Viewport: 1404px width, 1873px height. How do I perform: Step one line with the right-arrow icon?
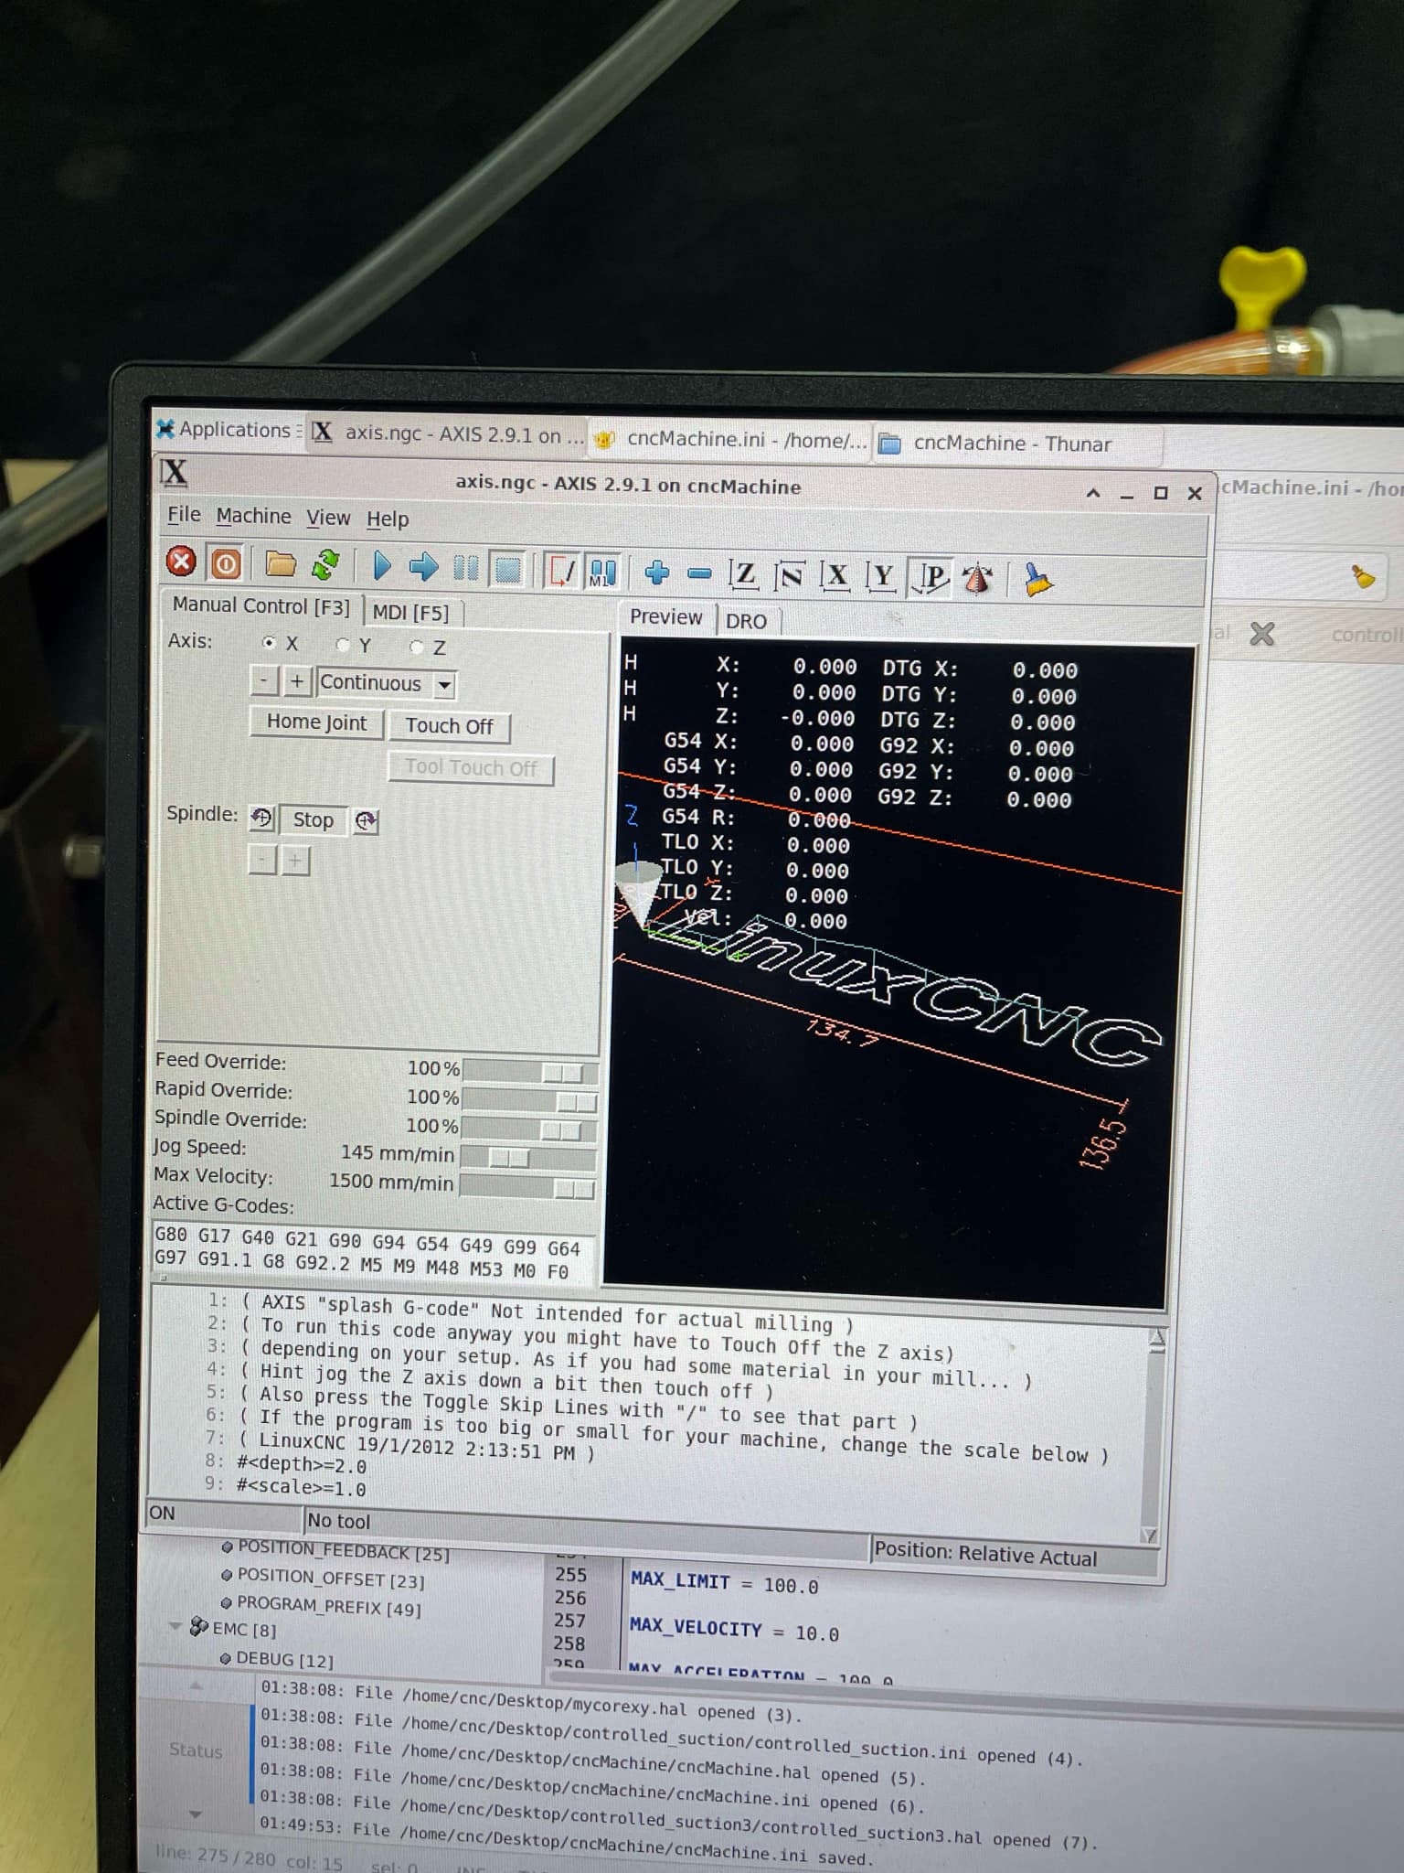point(423,567)
